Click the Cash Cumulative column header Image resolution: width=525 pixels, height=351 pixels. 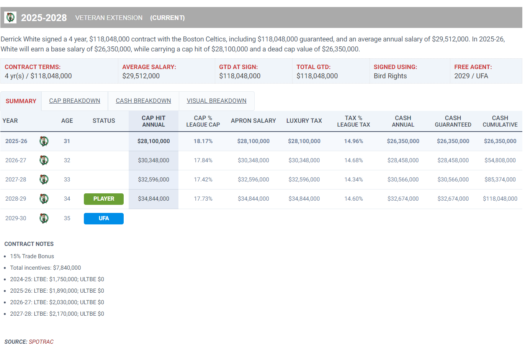point(500,121)
